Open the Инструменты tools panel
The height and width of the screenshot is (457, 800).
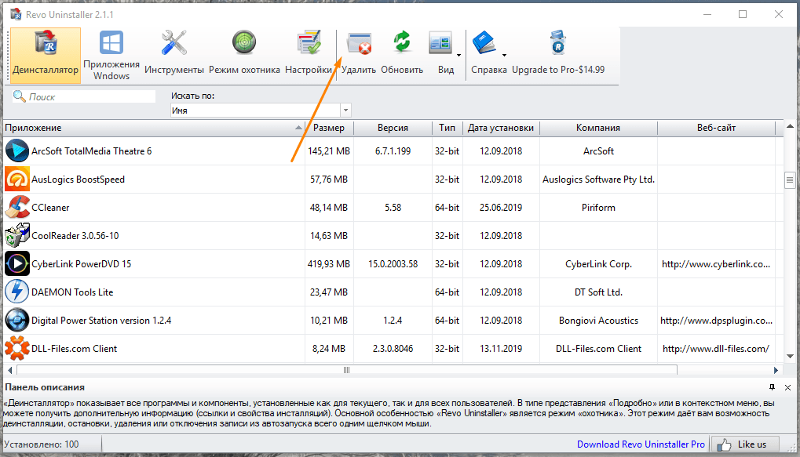tap(174, 55)
